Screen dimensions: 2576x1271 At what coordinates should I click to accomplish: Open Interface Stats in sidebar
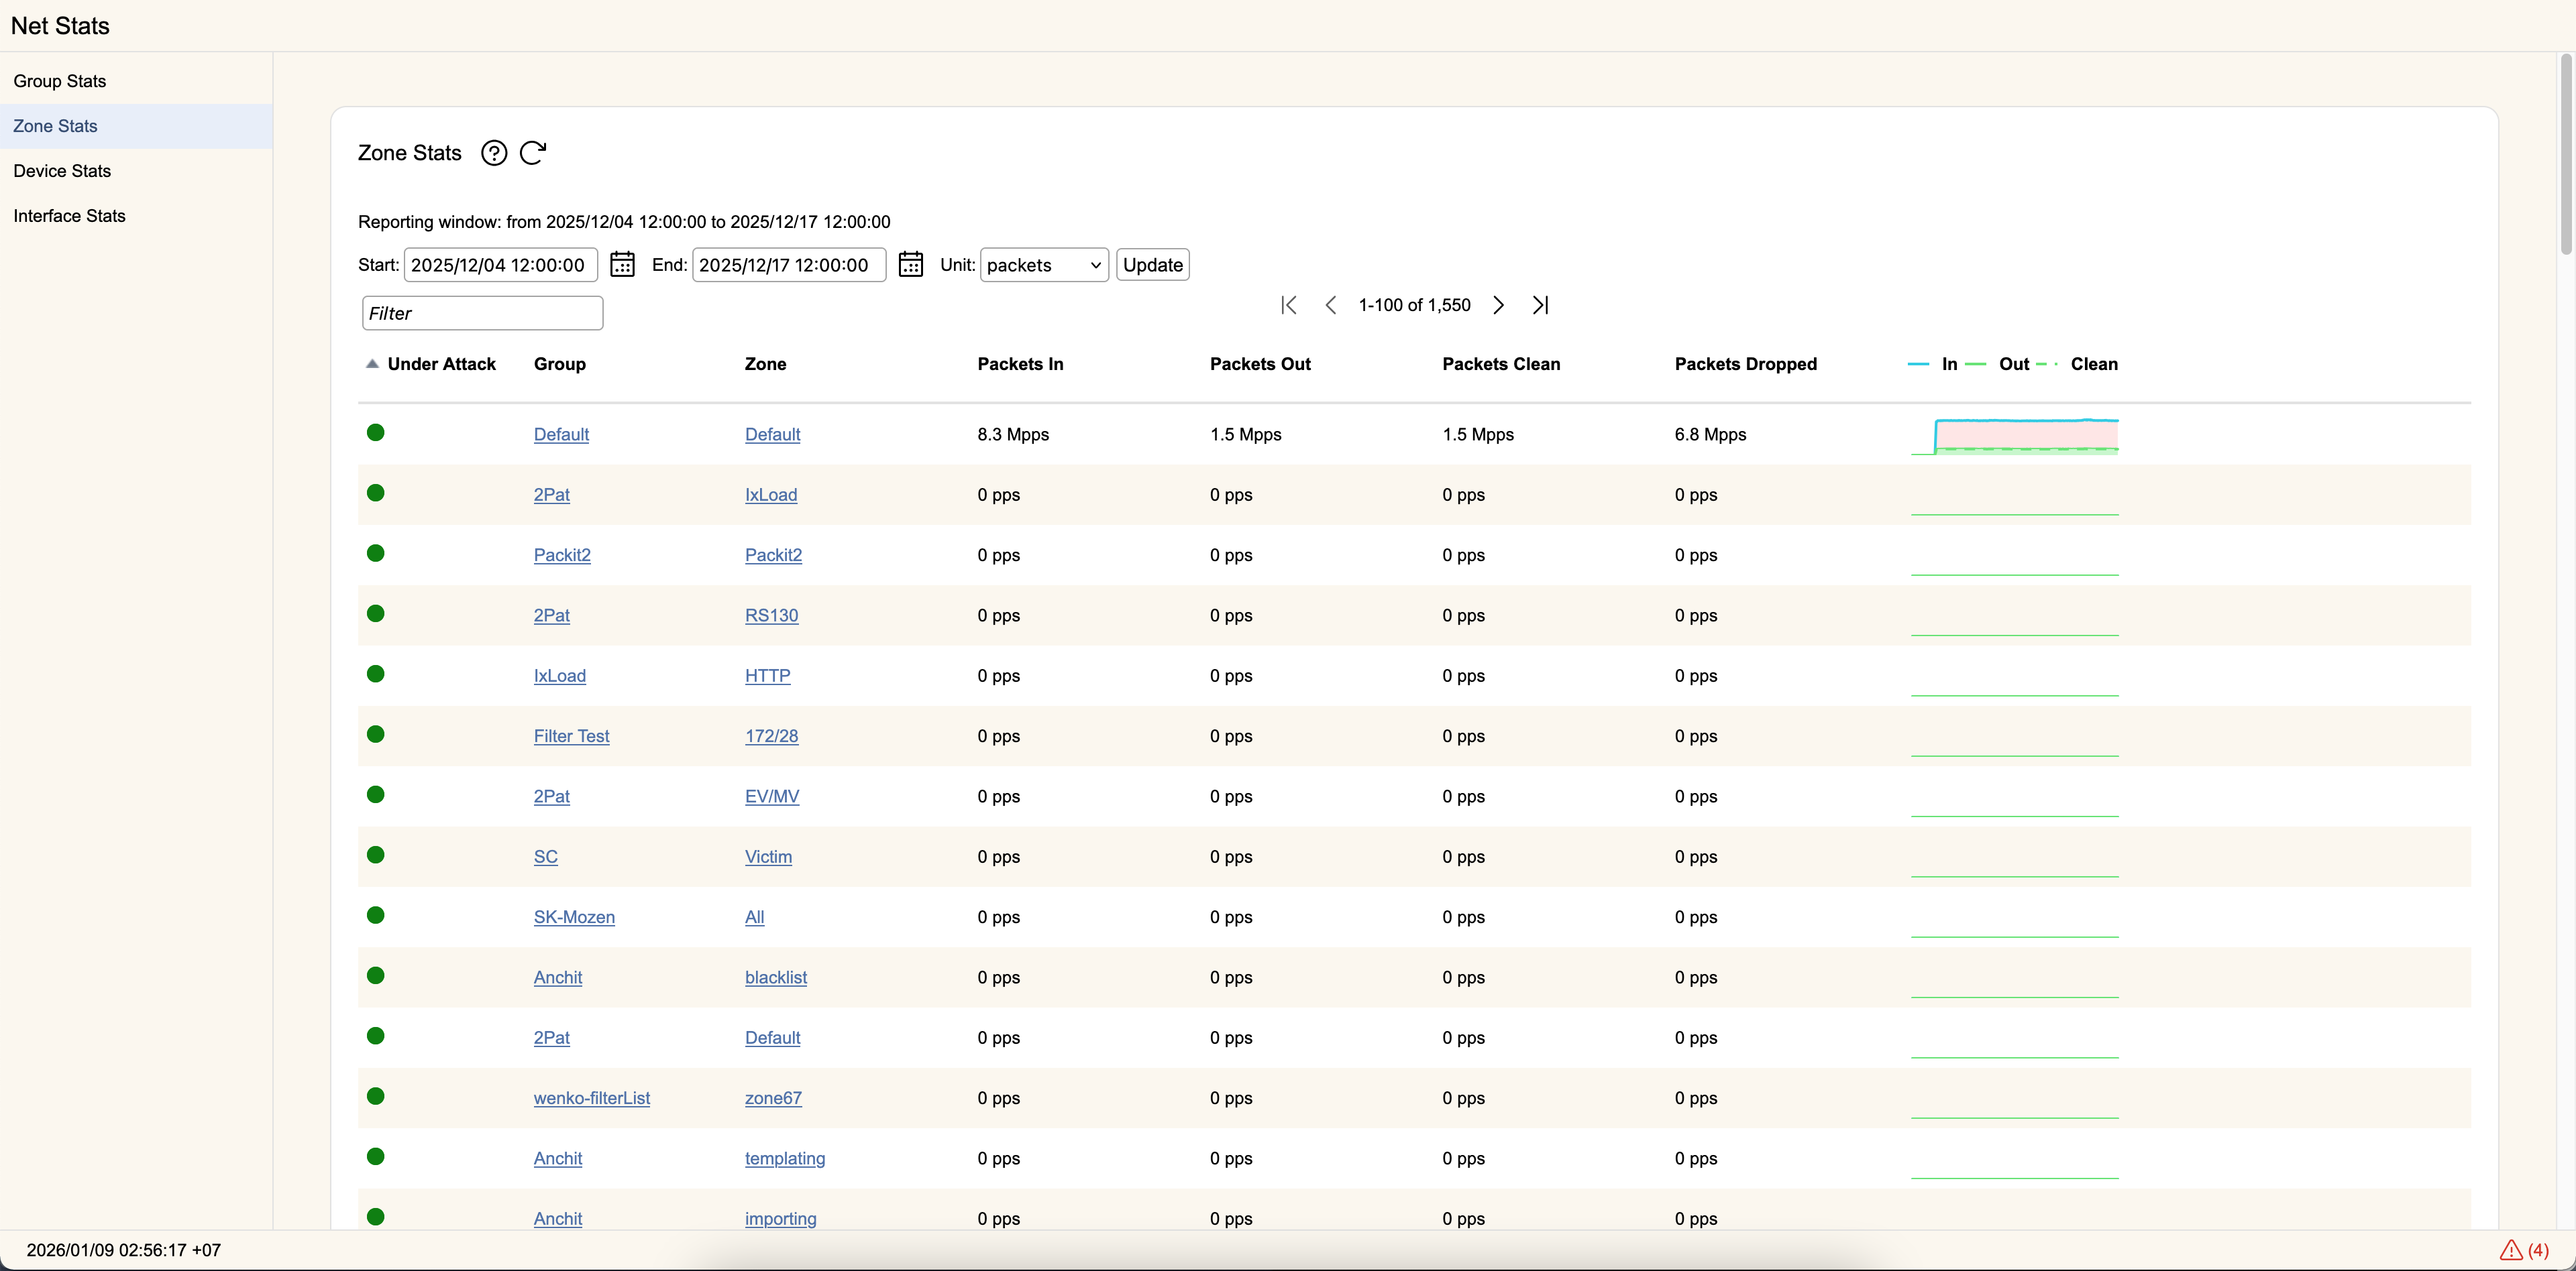point(136,216)
